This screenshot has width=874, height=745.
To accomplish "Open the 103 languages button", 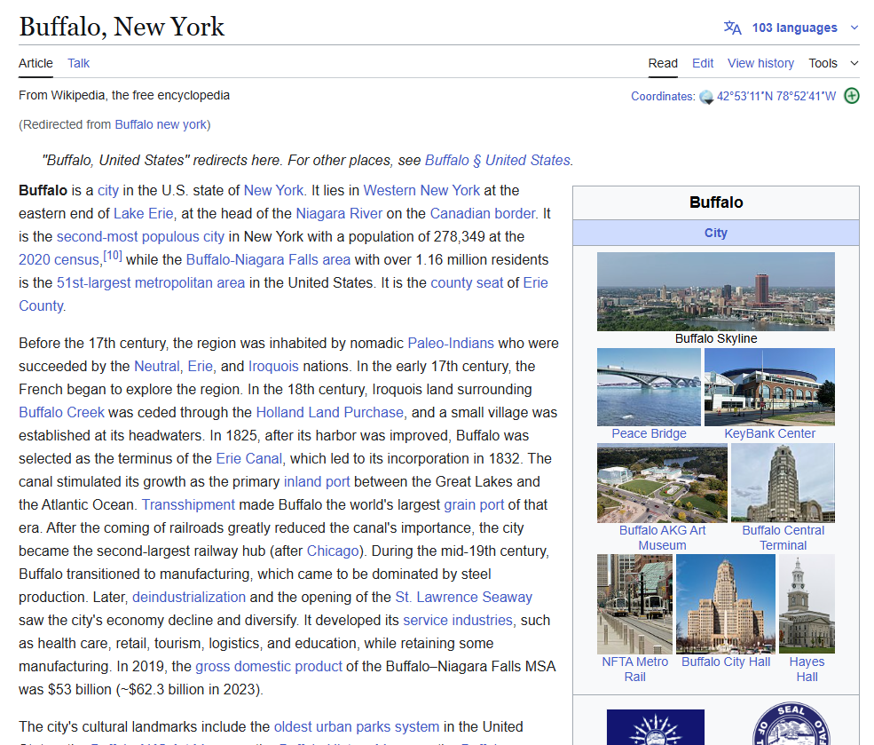I will [x=794, y=28].
